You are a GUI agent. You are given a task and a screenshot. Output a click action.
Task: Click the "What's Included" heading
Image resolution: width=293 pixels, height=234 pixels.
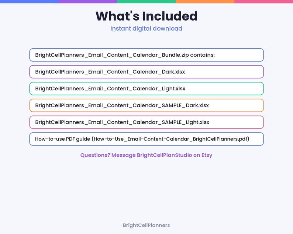point(146,16)
